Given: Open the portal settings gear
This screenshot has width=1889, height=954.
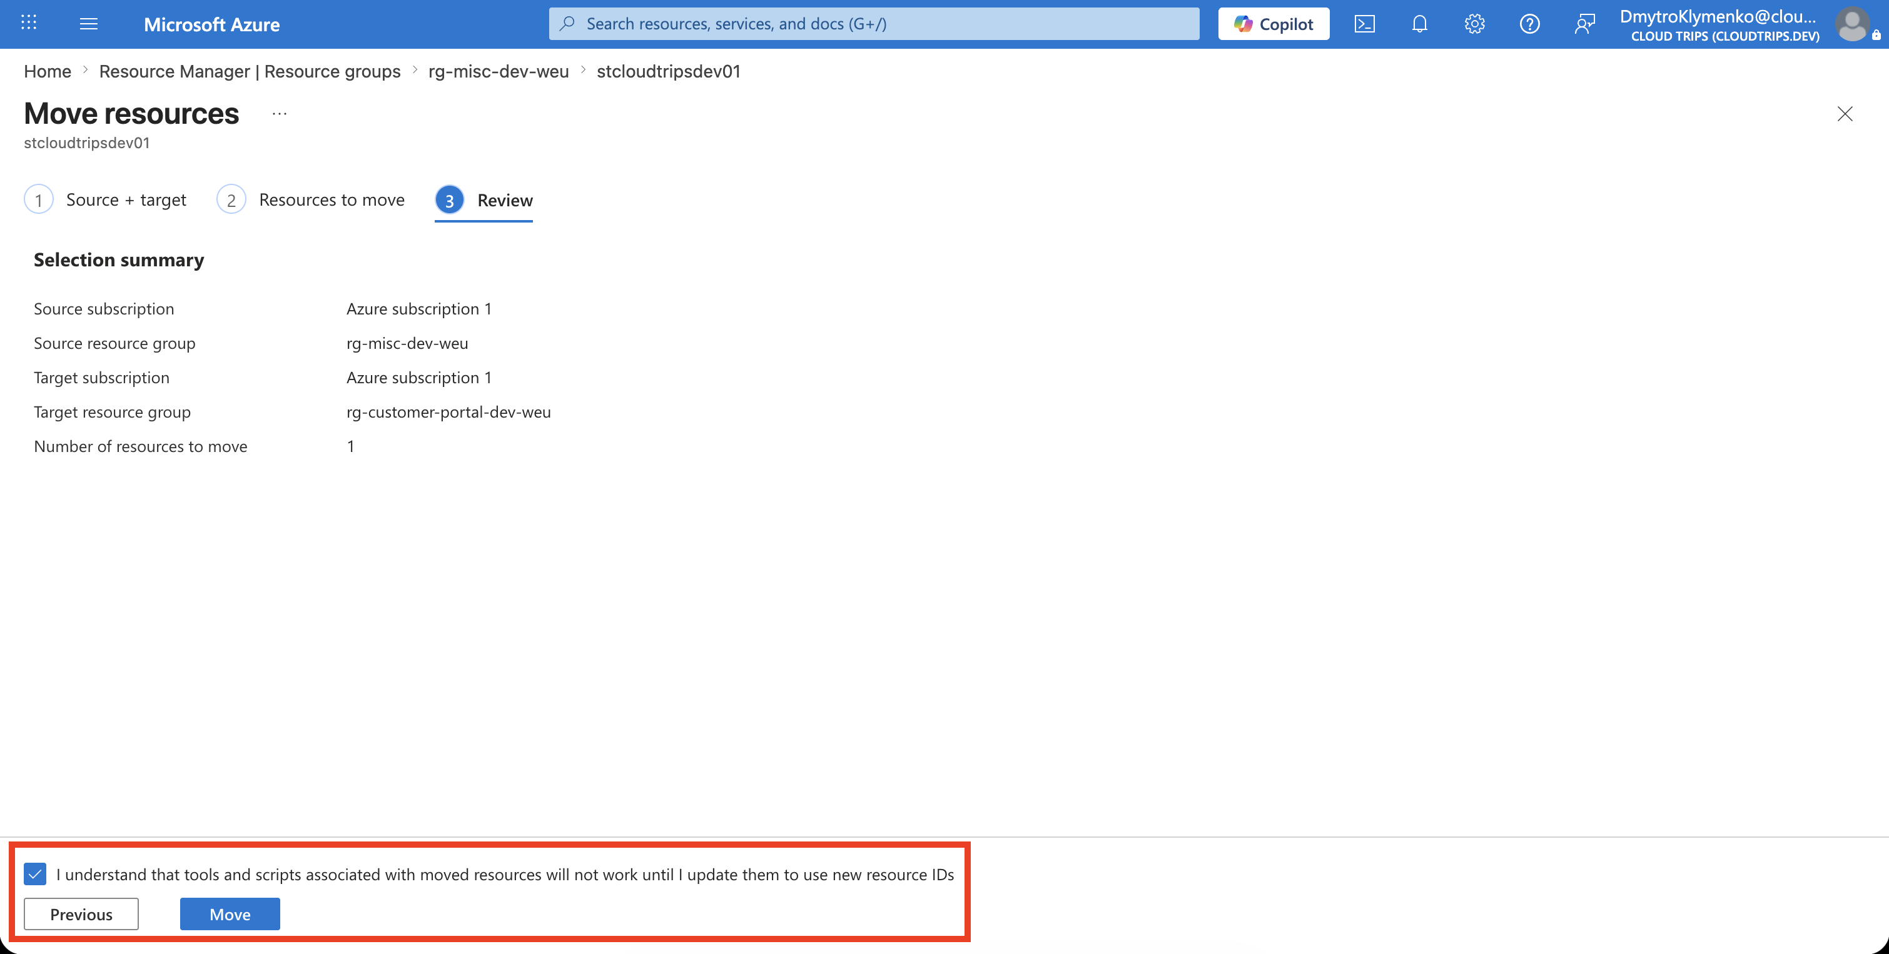Looking at the screenshot, I should coord(1474,24).
